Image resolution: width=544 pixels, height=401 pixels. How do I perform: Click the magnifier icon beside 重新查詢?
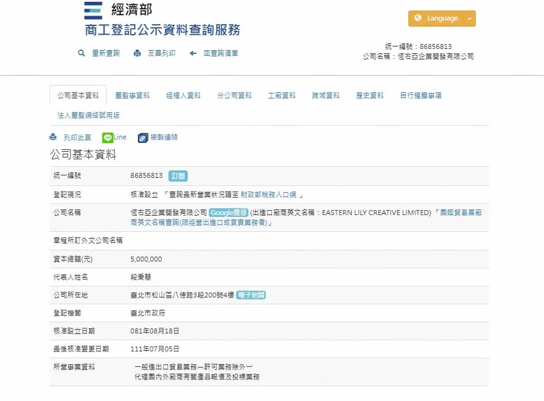click(81, 53)
